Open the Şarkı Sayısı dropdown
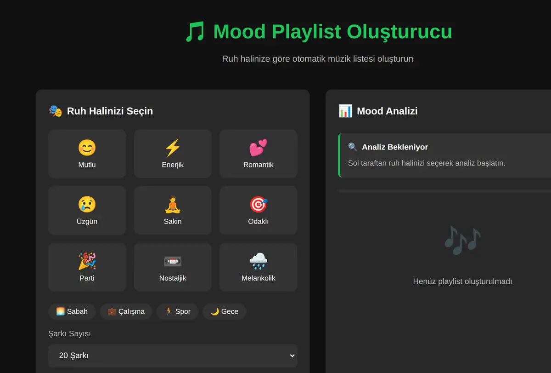This screenshot has height=373, width=551. point(173,356)
